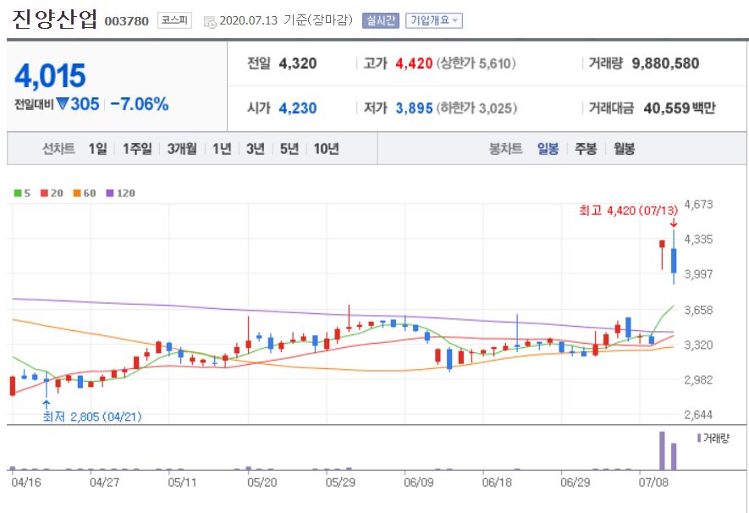Click the red 20-day moving average swatch
Viewport: 749px width, 513px height.
pyautogui.click(x=44, y=193)
